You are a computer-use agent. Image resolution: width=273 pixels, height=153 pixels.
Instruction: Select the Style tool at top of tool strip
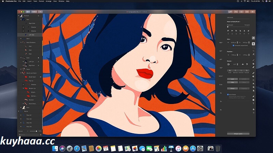[253, 38]
